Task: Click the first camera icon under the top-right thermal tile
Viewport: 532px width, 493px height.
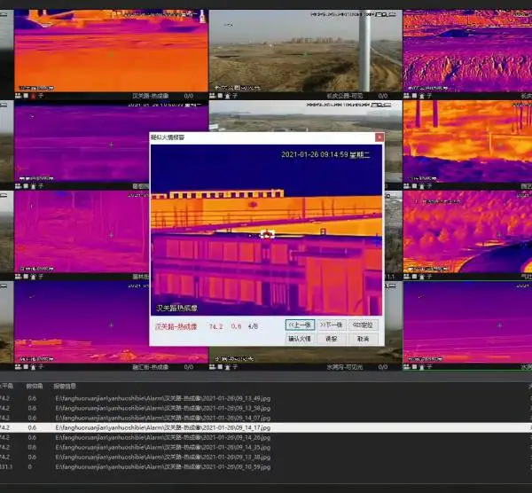Action: [x=407, y=96]
